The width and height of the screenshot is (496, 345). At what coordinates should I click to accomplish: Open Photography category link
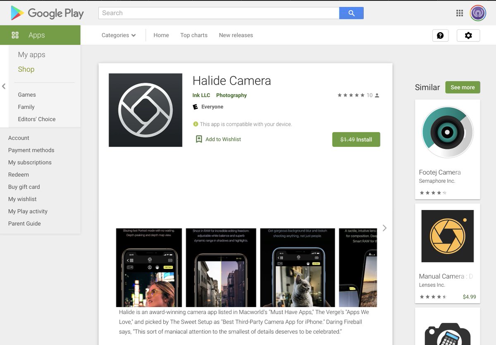pyautogui.click(x=231, y=95)
